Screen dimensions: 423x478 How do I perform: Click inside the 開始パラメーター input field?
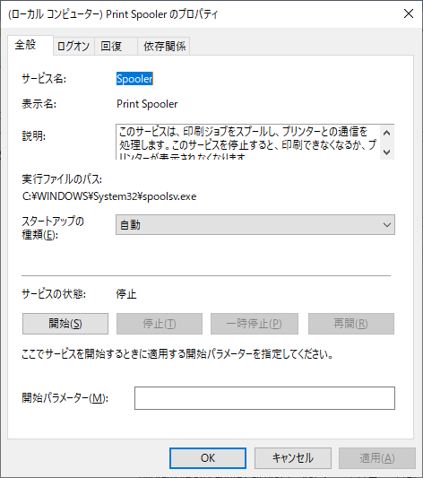pos(264,398)
